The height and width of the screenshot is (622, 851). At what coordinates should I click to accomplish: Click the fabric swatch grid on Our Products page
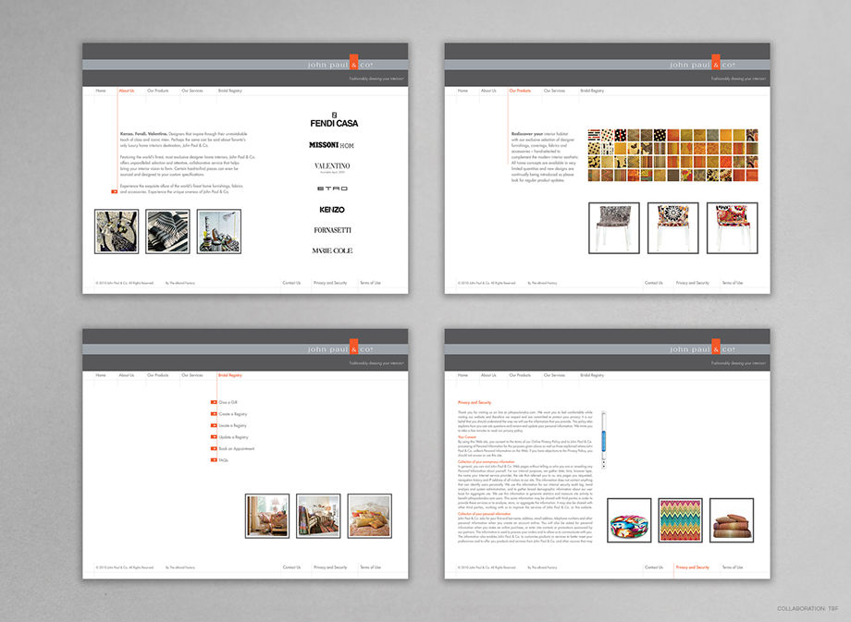(673, 155)
